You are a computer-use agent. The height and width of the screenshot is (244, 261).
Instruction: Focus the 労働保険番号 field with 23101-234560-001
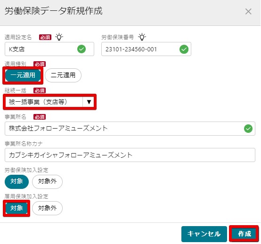(x=146, y=49)
